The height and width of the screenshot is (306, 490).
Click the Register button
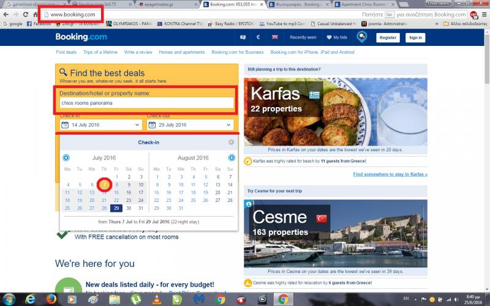[388, 37]
